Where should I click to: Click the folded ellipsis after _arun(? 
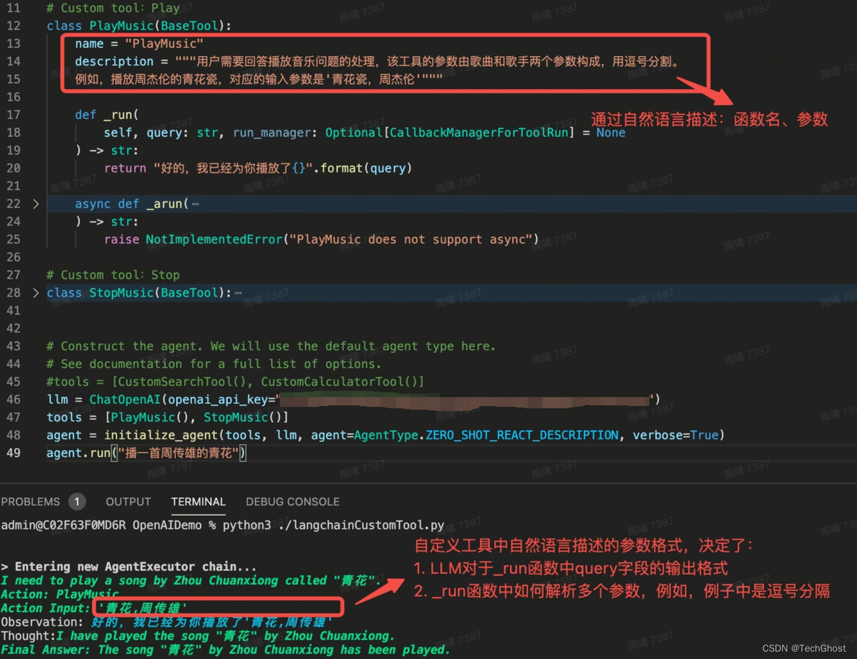point(196,204)
